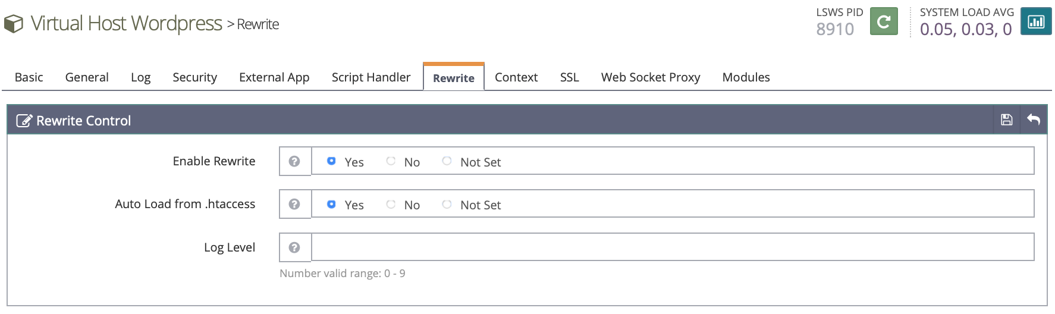Switch to the External App tab

click(x=274, y=77)
